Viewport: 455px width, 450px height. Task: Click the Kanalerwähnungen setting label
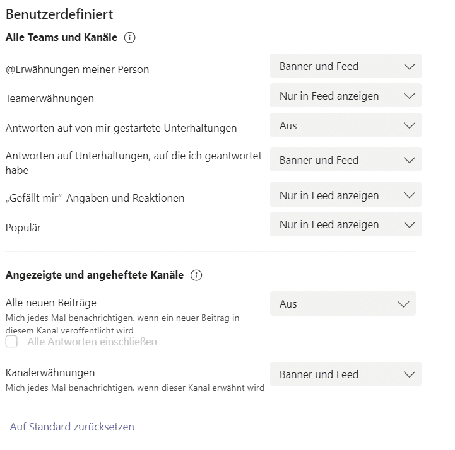(x=50, y=372)
